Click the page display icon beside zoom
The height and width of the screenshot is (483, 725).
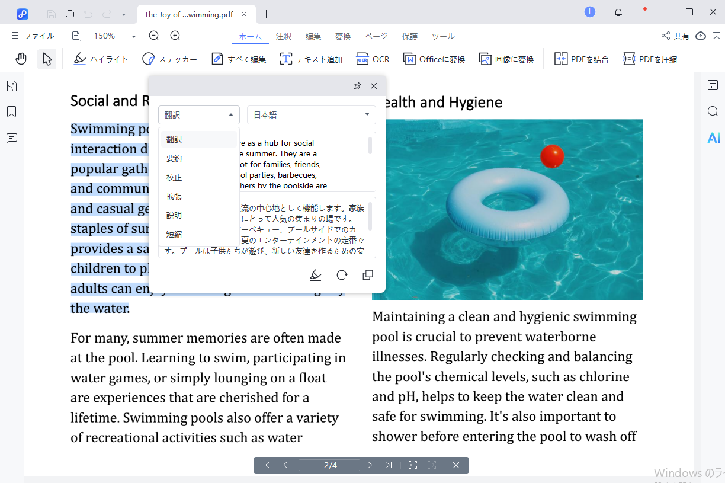point(76,36)
